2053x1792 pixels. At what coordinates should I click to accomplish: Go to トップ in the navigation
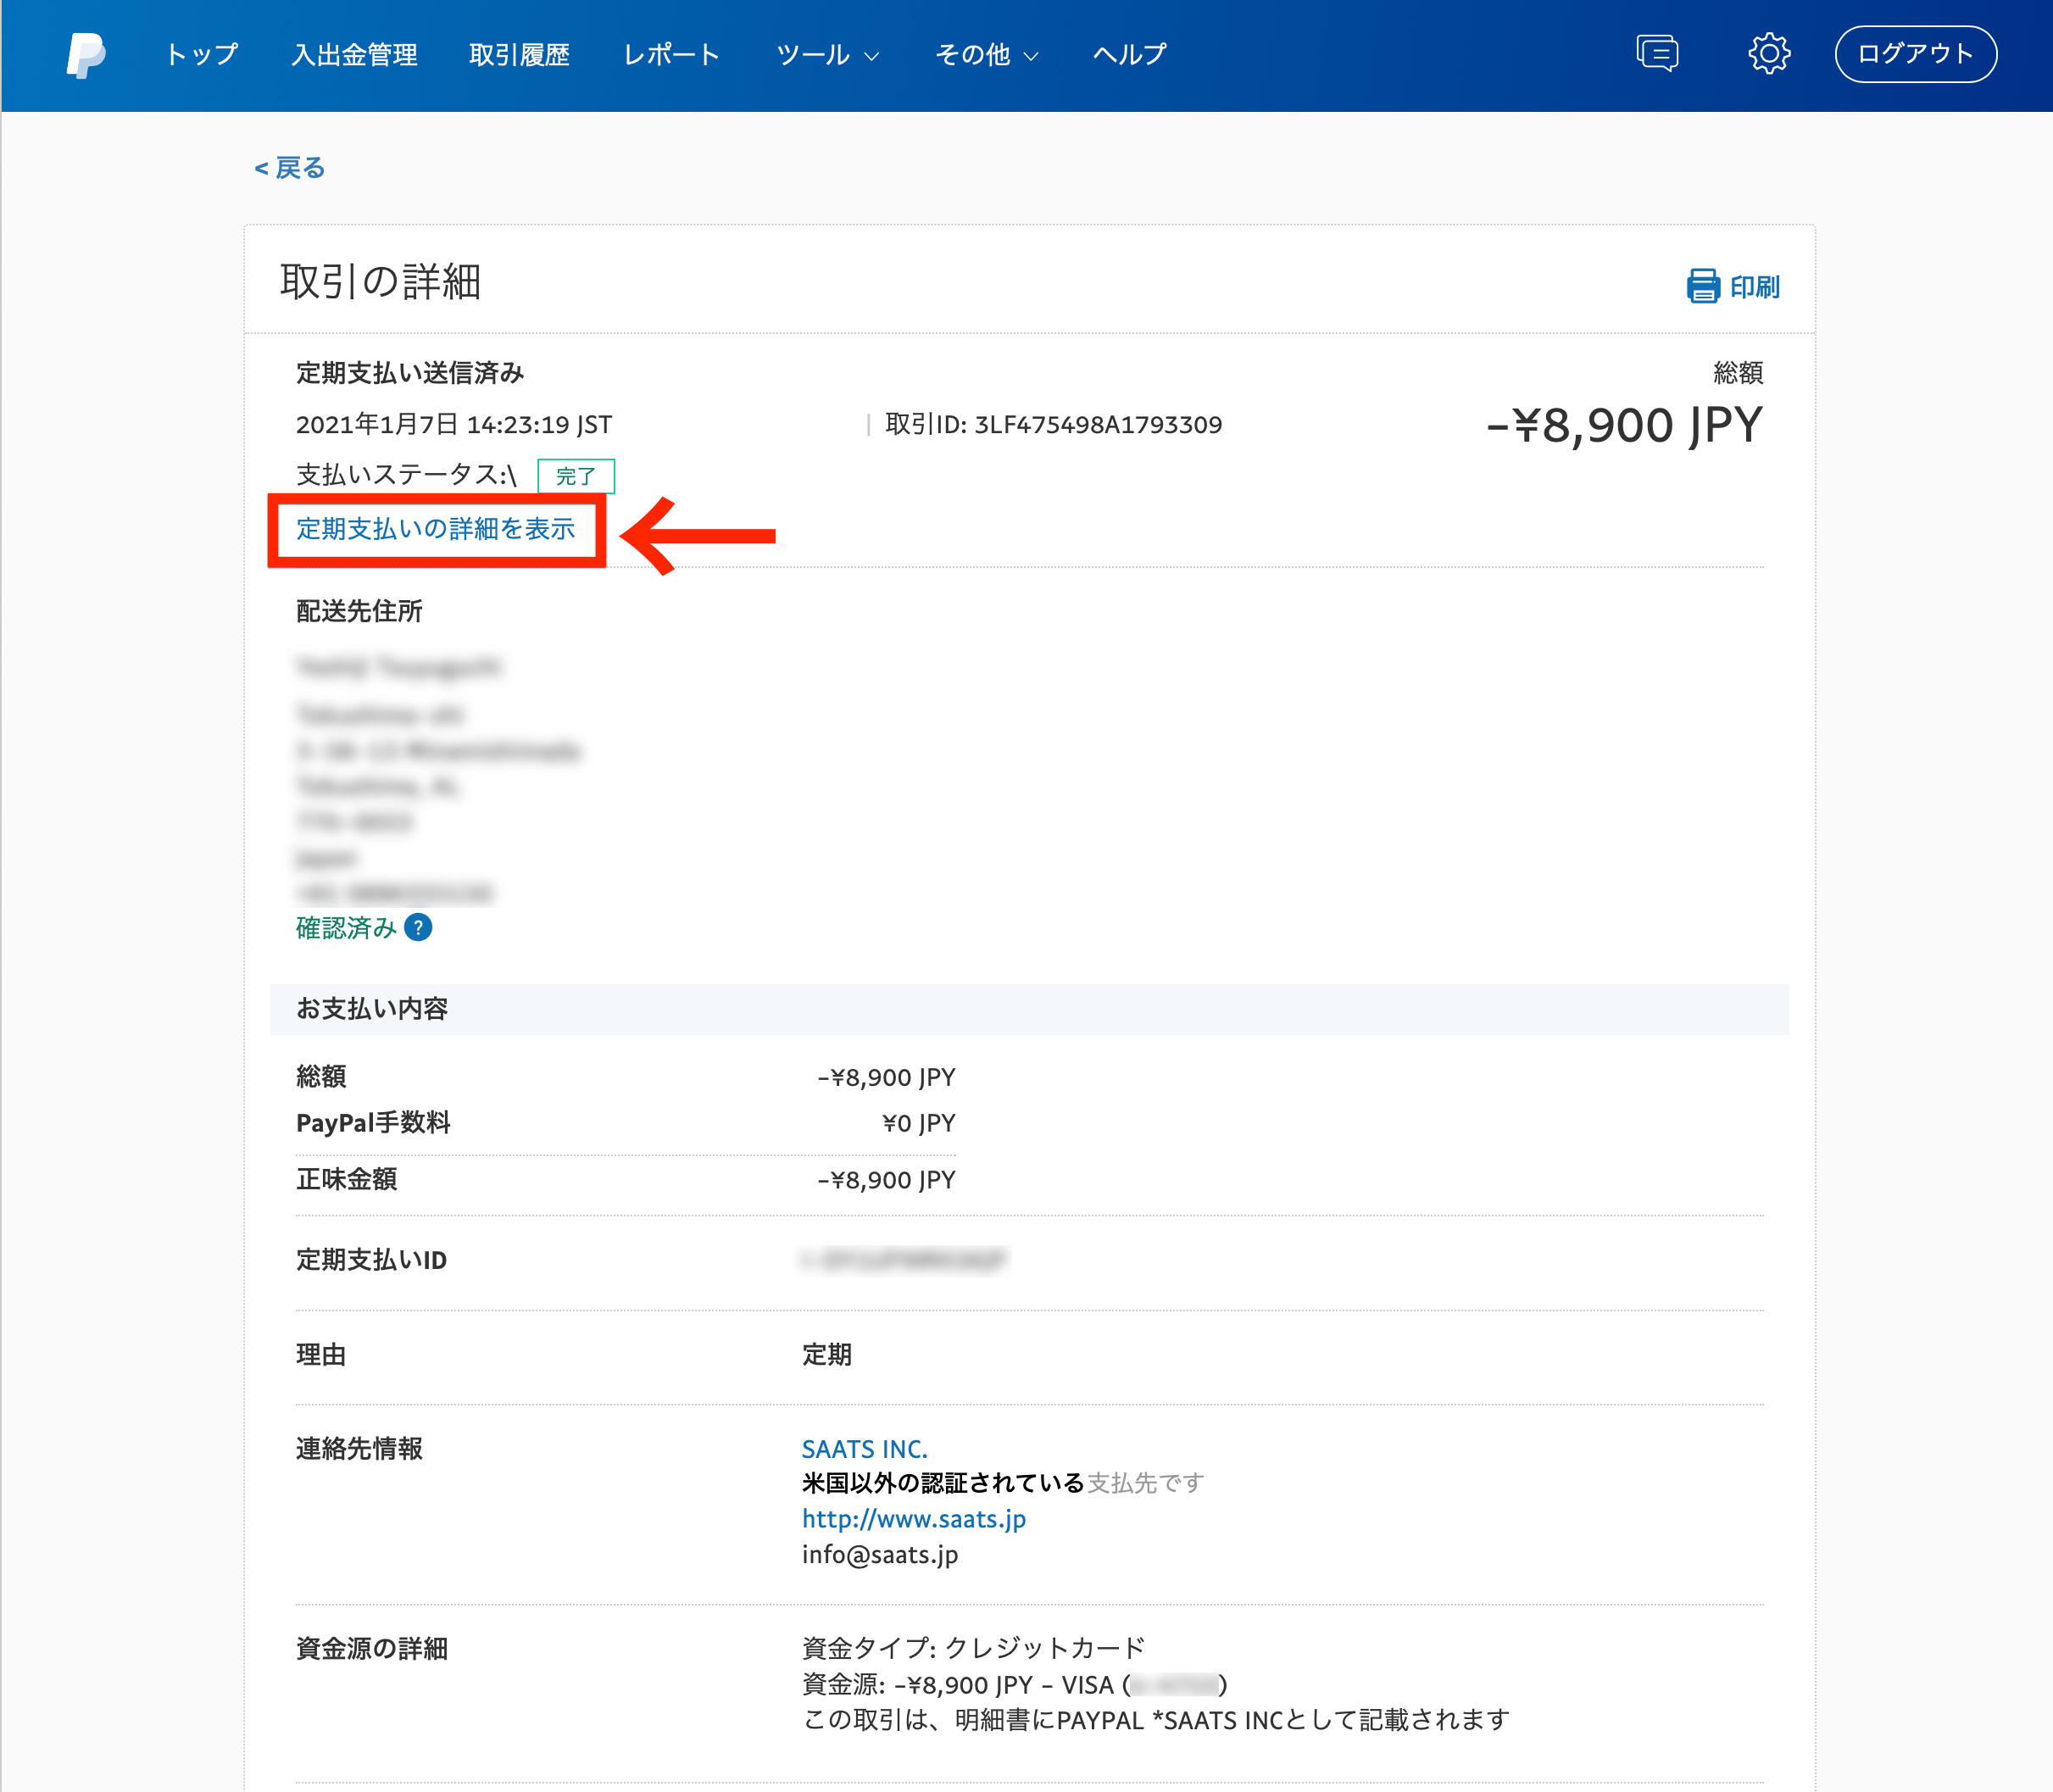tap(202, 55)
